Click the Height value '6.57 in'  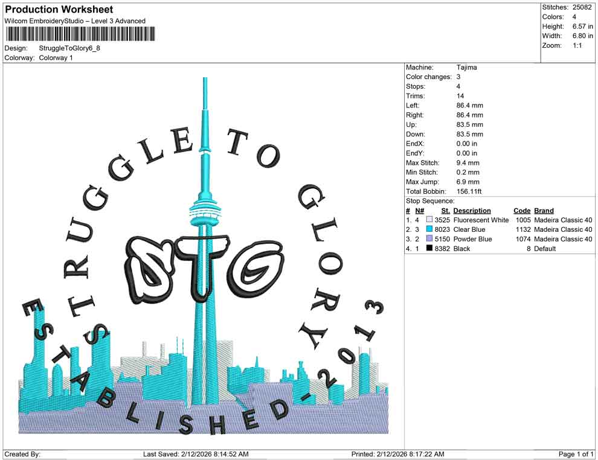click(x=583, y=27)
